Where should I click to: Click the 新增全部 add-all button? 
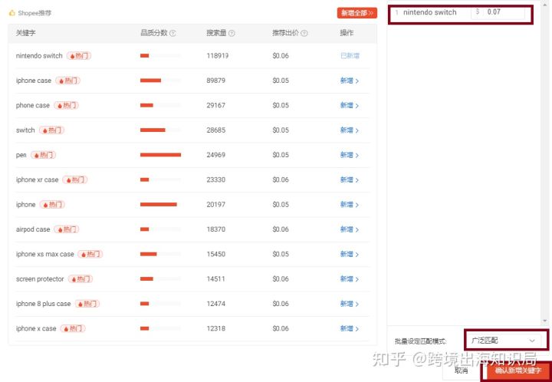tap(357, 13)
